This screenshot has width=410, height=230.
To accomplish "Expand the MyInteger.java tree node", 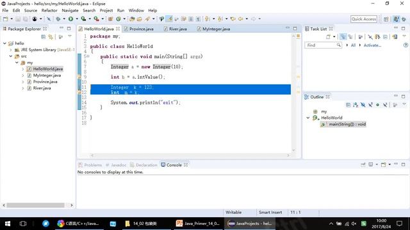I will [x=23, y=75].
